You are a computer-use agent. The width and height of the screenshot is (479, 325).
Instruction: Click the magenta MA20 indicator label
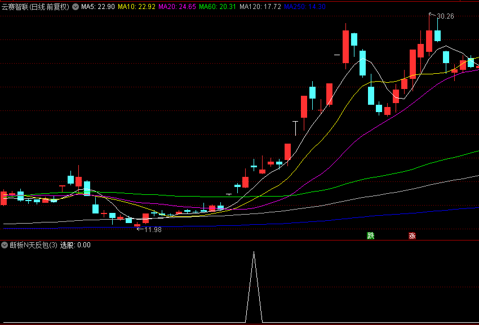[x=177, y=7]
